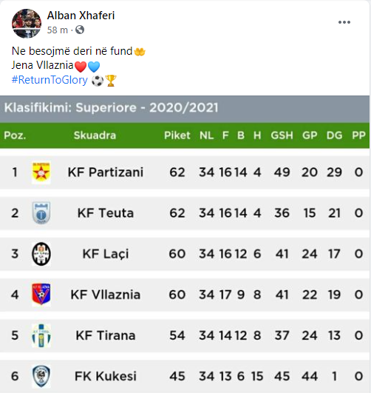Image resolution: width=371 pixels, height=393 pixels.
Task: Click the public globe privacy icon
Action: [80, 30]
